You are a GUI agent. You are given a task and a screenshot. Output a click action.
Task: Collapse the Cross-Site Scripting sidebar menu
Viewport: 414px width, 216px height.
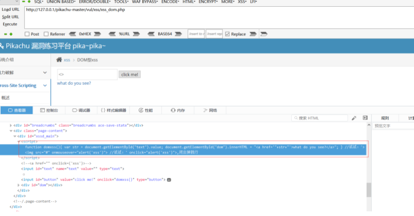45,85
